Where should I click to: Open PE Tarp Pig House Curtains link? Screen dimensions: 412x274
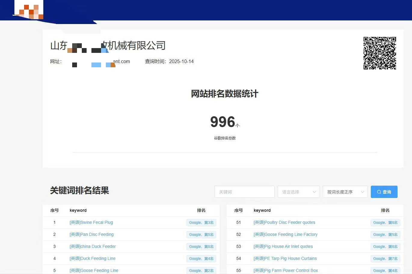(x=285, y=259)
